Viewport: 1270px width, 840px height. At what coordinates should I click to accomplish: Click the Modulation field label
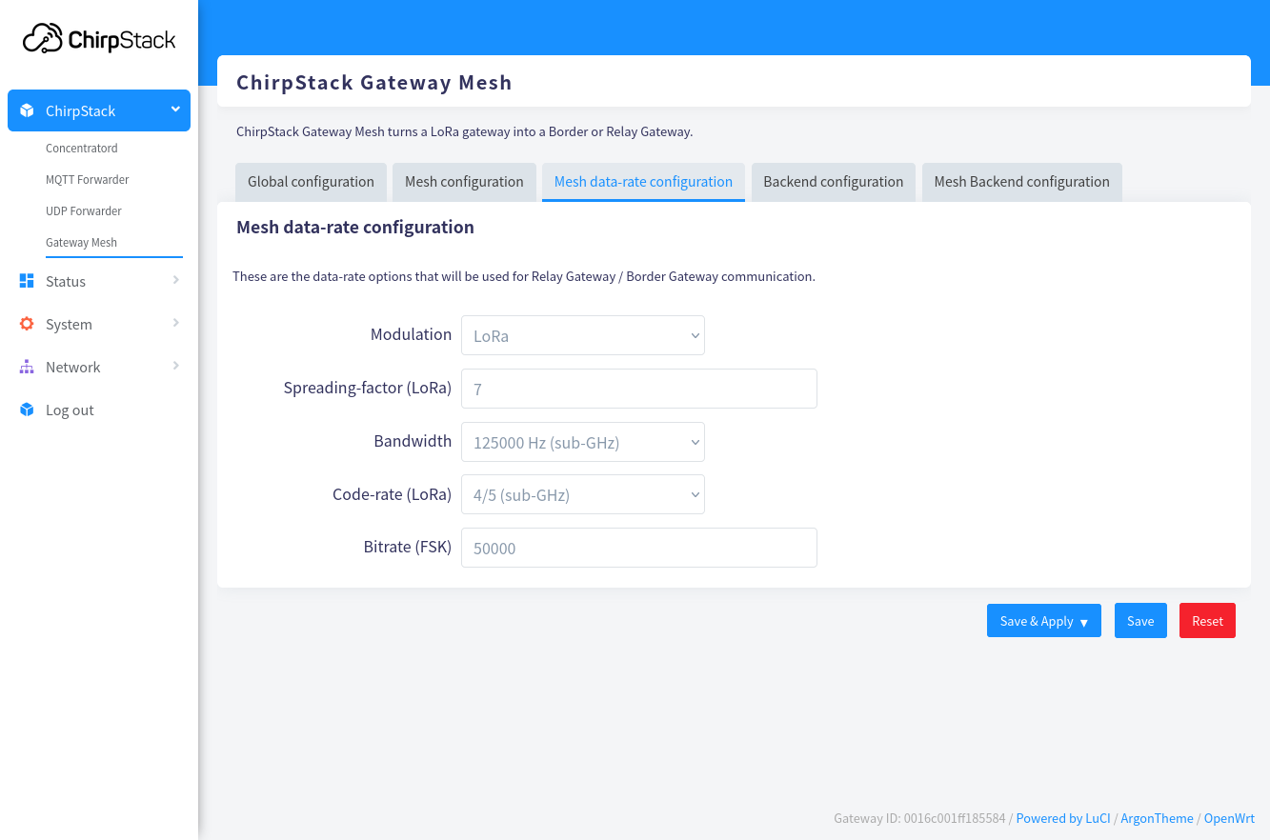(411, 334)
